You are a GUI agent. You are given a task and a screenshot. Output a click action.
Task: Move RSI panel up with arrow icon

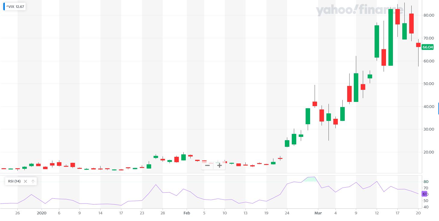click(33, 181)
